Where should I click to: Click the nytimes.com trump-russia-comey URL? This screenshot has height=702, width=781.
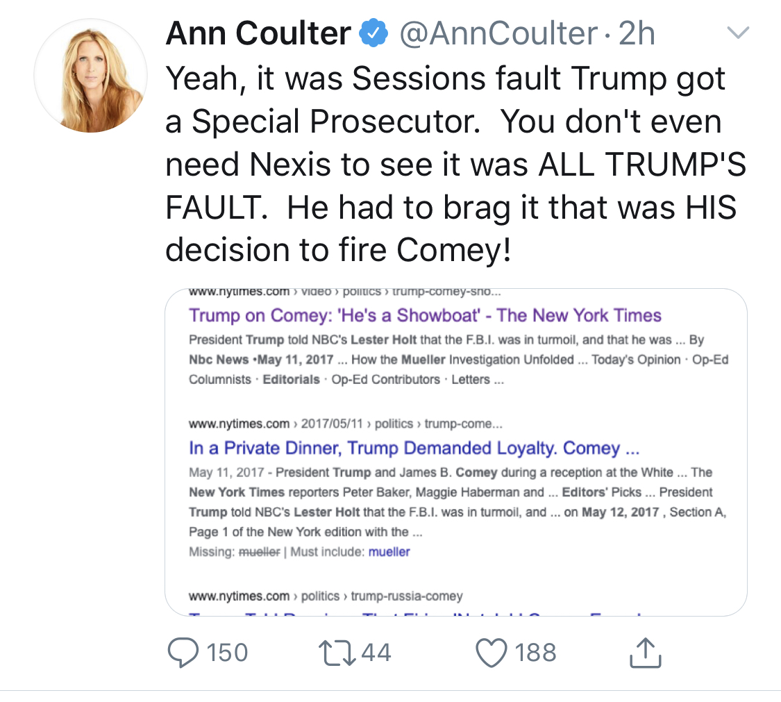coord(325,596)
